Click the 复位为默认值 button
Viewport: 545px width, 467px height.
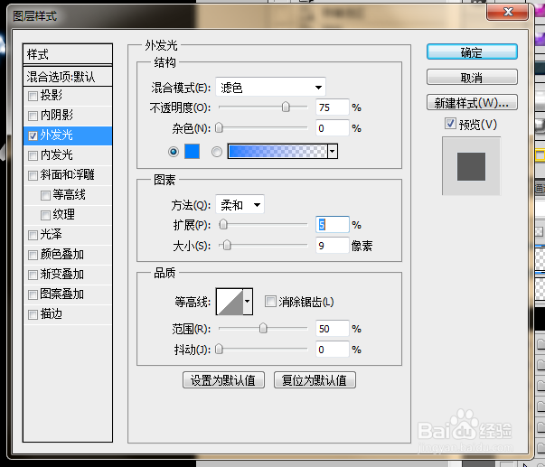tap(315, 379)
